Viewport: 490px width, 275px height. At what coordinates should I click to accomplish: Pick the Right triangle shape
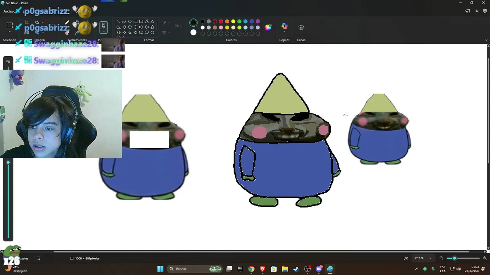click(118, 27)
